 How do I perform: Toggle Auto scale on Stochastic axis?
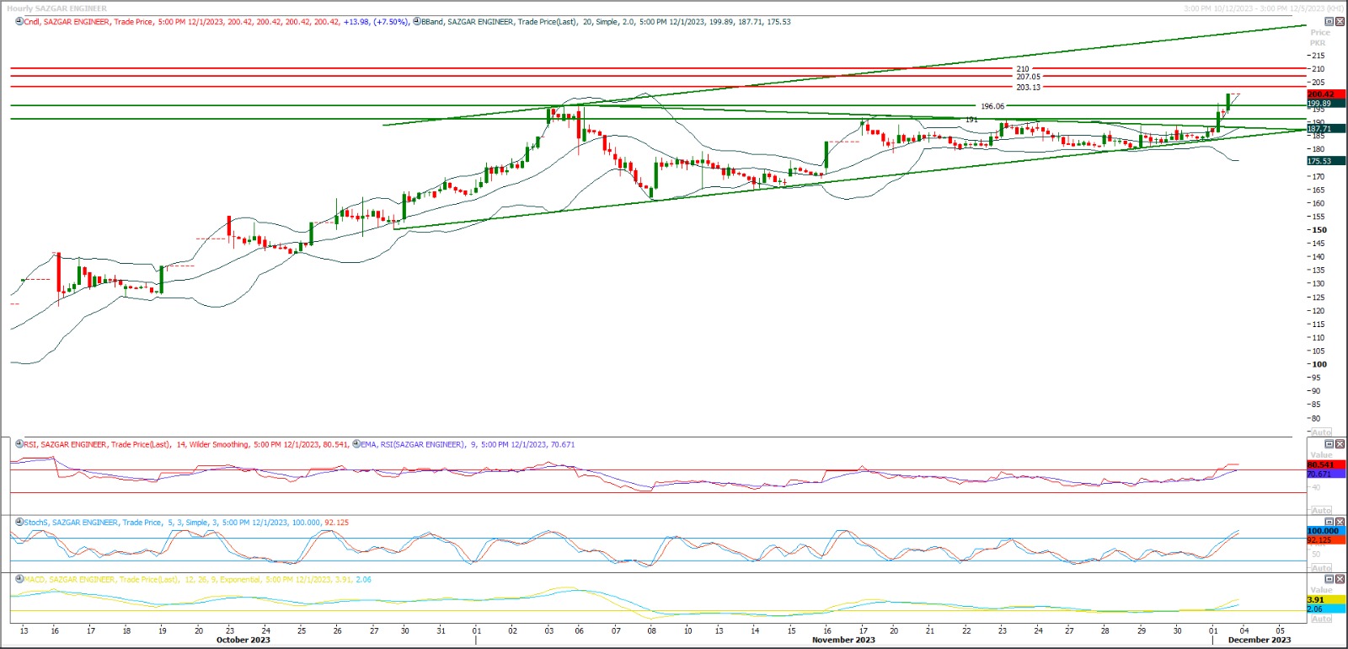[1322, 568]
